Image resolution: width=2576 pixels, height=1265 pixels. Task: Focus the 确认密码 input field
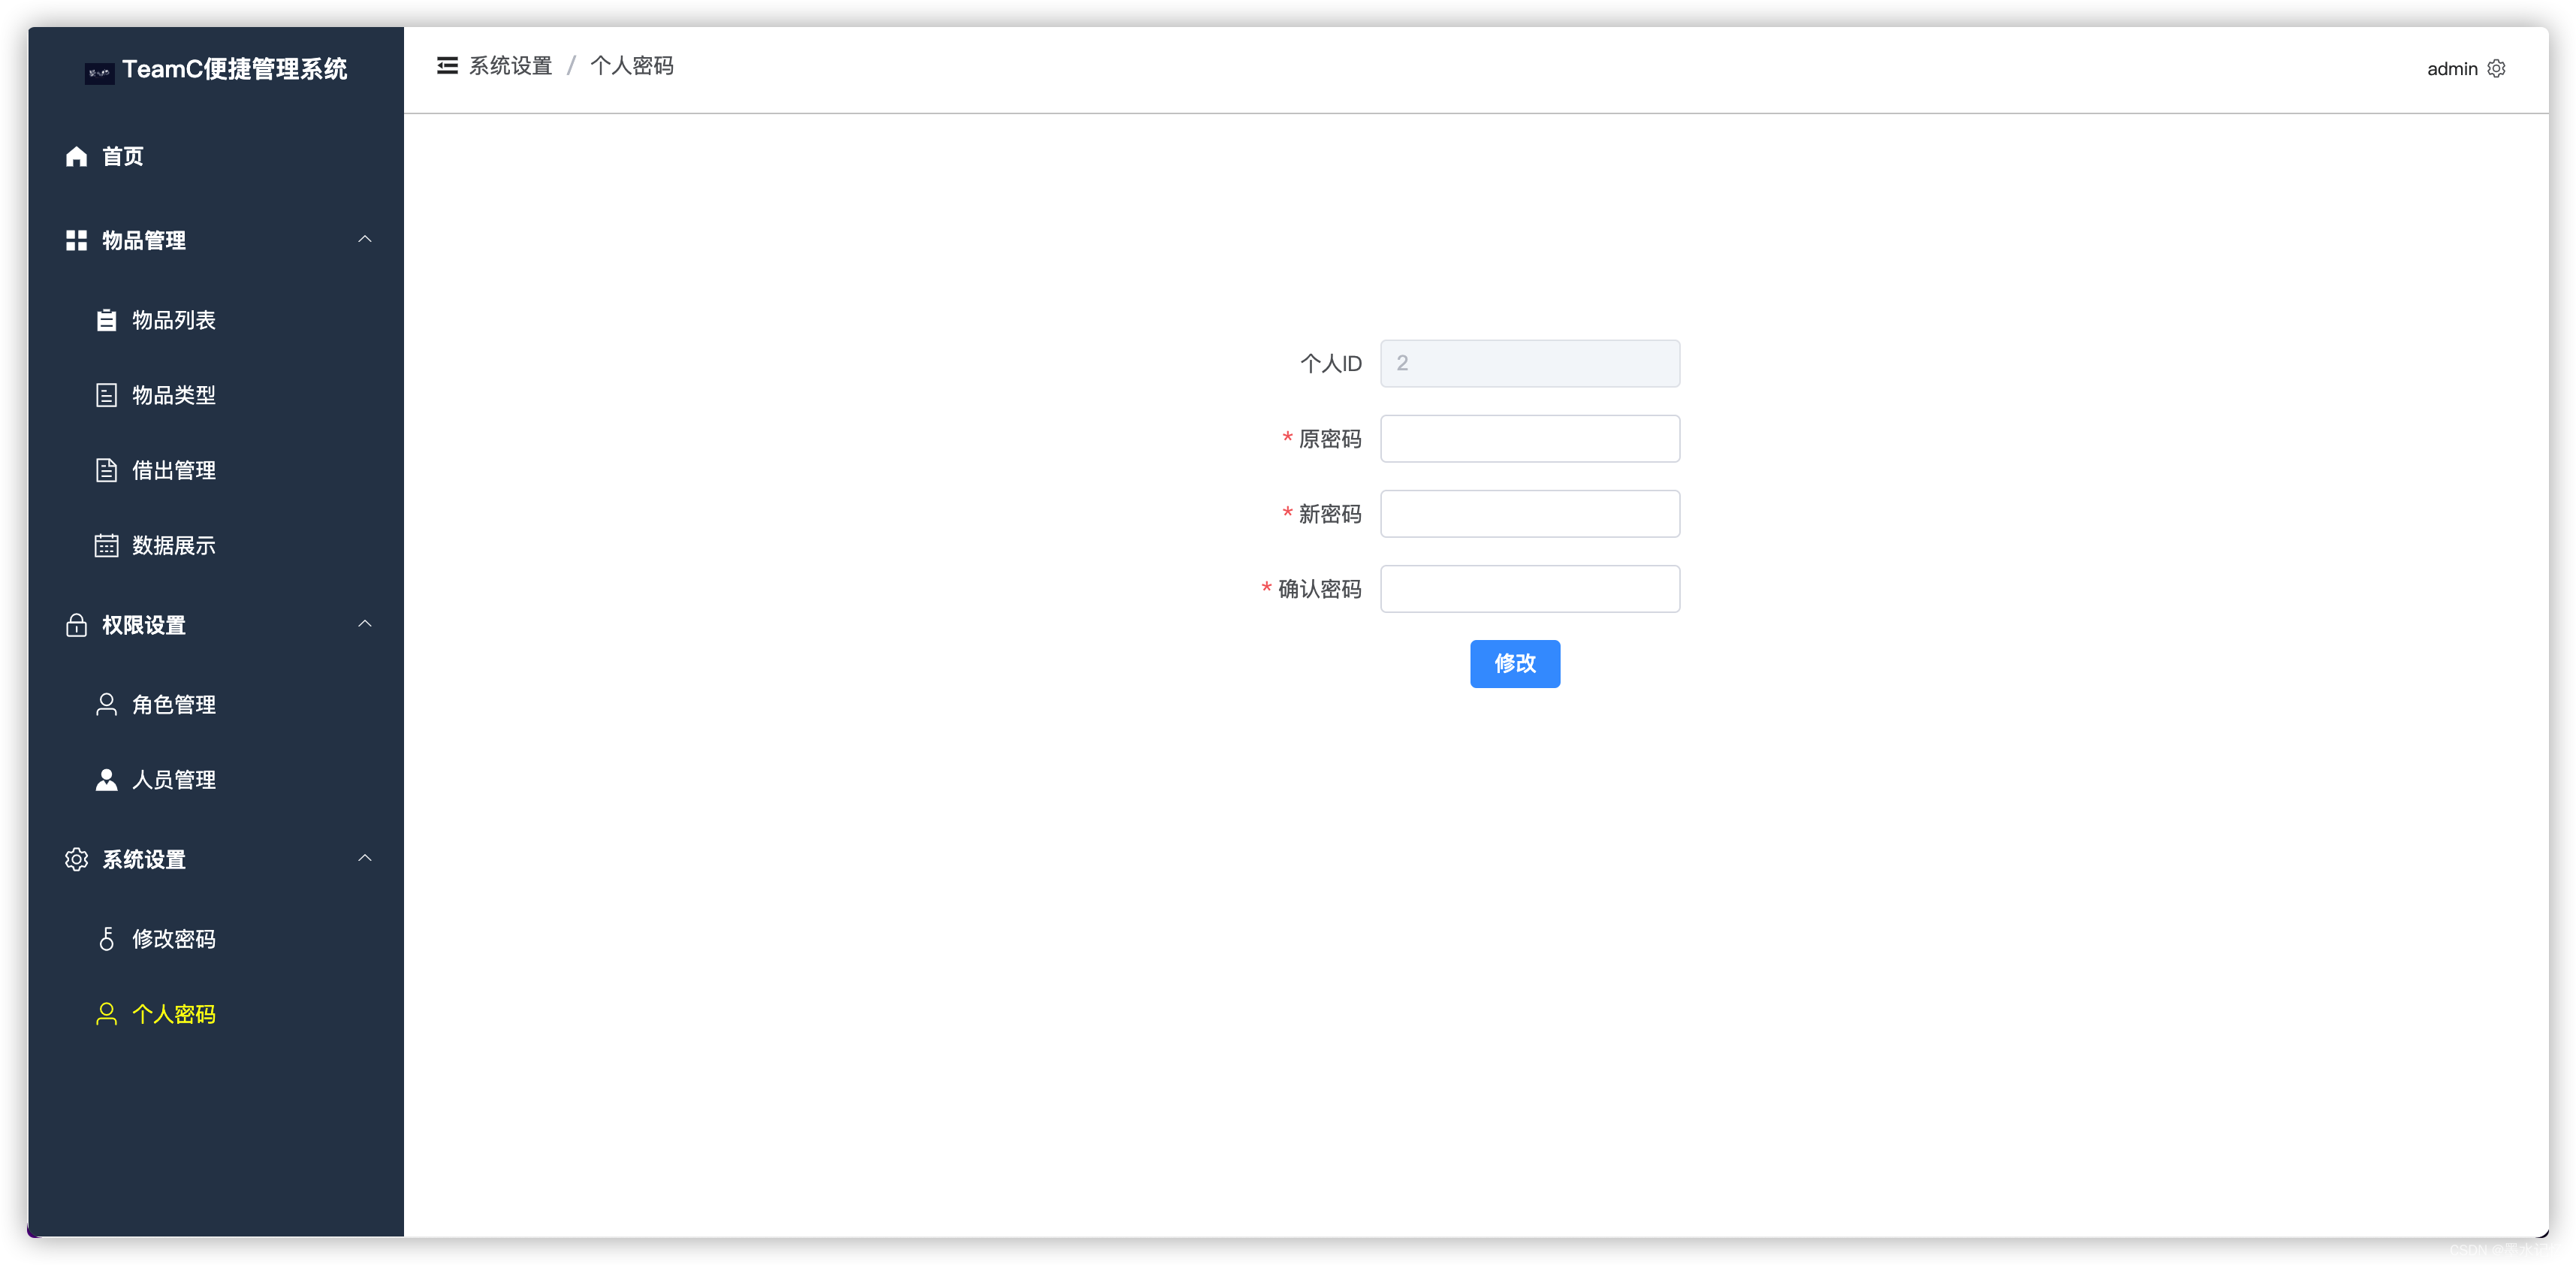click(x=1530, y=589)
